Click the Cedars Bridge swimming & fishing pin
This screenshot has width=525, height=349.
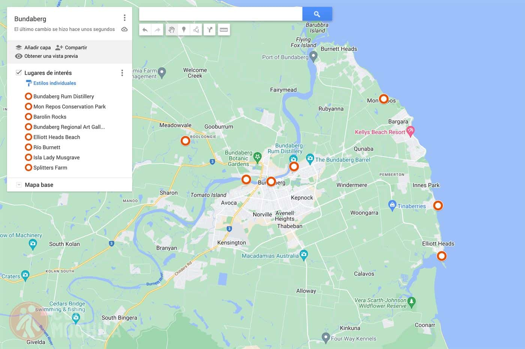[x=76, y=318]
